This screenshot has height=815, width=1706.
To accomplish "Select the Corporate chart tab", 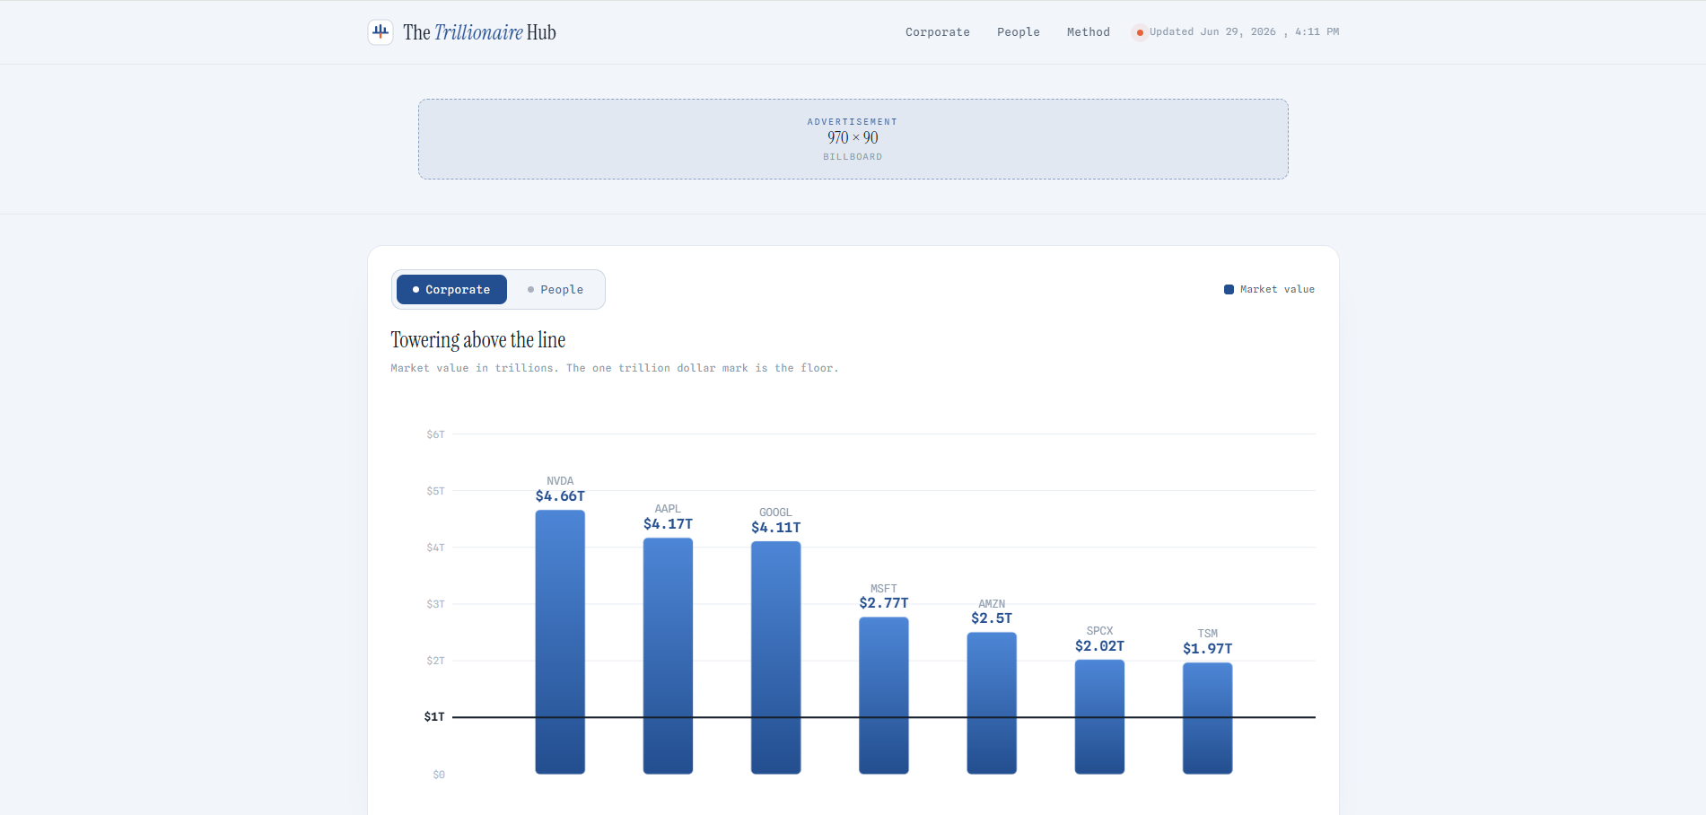I will 451,290.
